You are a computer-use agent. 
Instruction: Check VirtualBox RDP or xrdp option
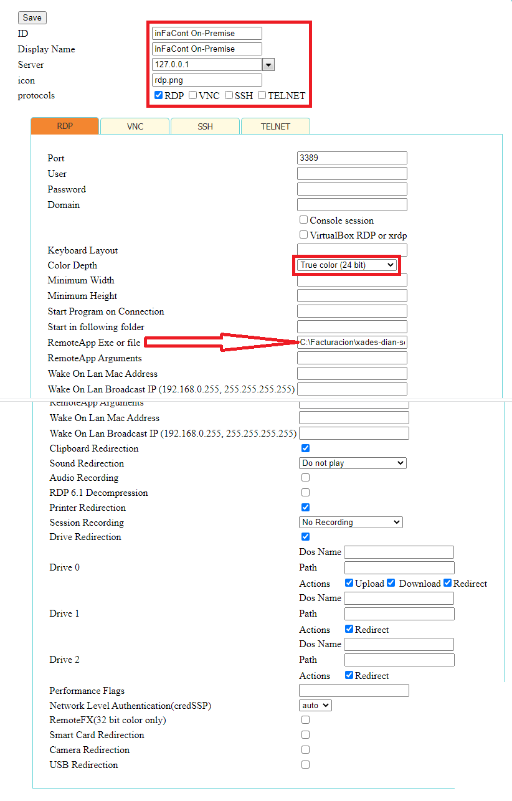coord(304,235)
